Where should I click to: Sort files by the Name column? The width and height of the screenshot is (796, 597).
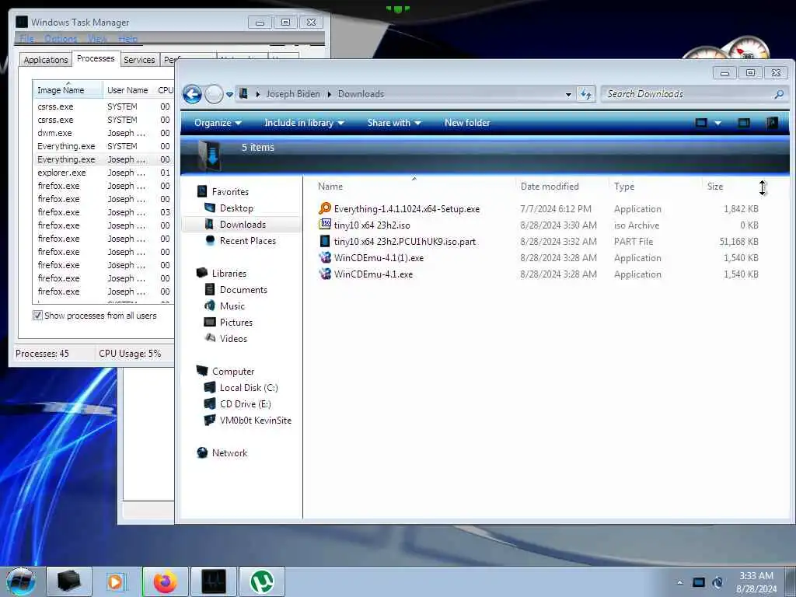click(x=330, y=187)
